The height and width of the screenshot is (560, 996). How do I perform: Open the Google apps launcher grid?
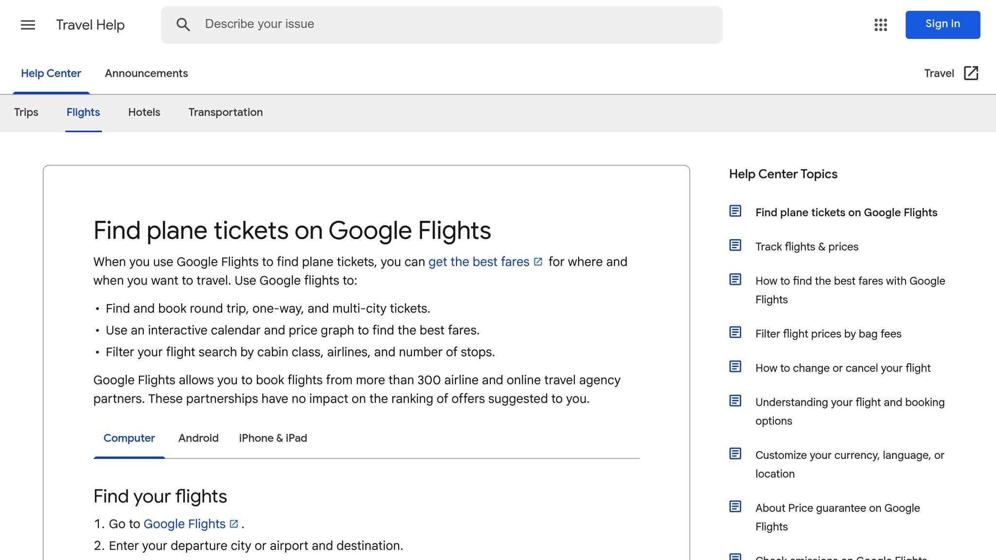click(880, 25)
